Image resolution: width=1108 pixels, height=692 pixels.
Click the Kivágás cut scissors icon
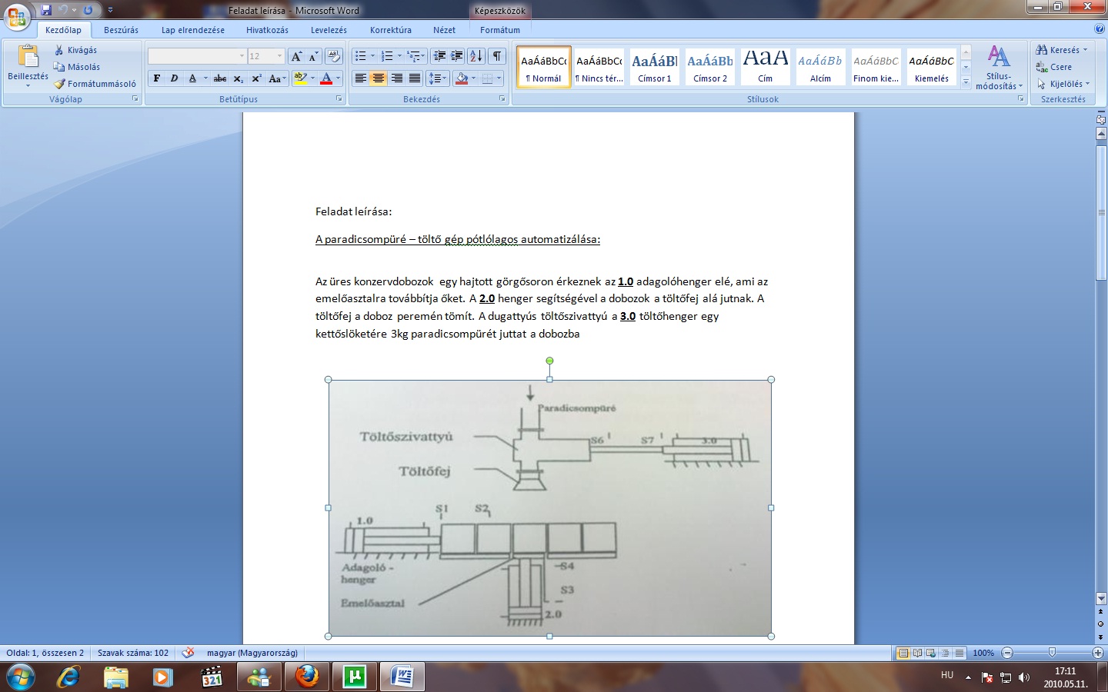(x=59, y=50)
